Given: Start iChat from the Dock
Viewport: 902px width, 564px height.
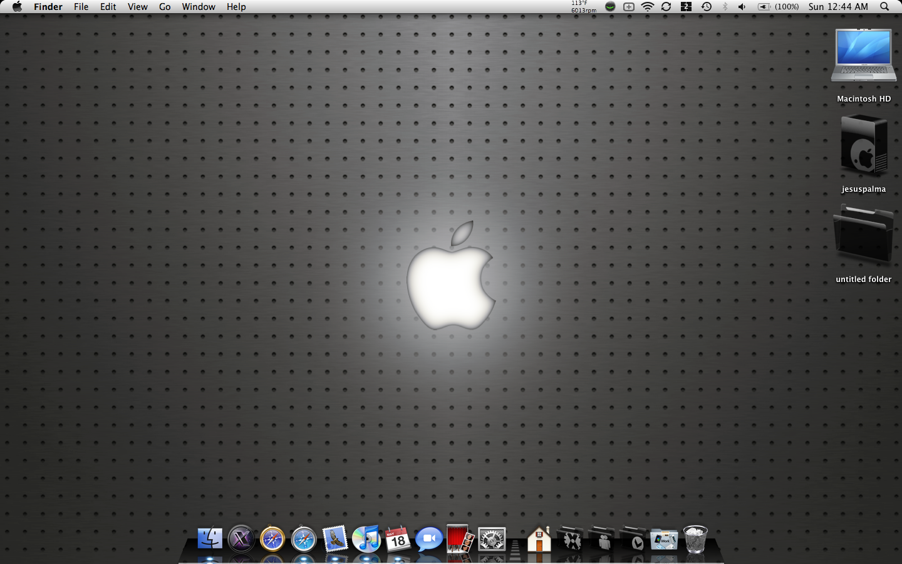Looking at the screenshot, I should (429, 538).
